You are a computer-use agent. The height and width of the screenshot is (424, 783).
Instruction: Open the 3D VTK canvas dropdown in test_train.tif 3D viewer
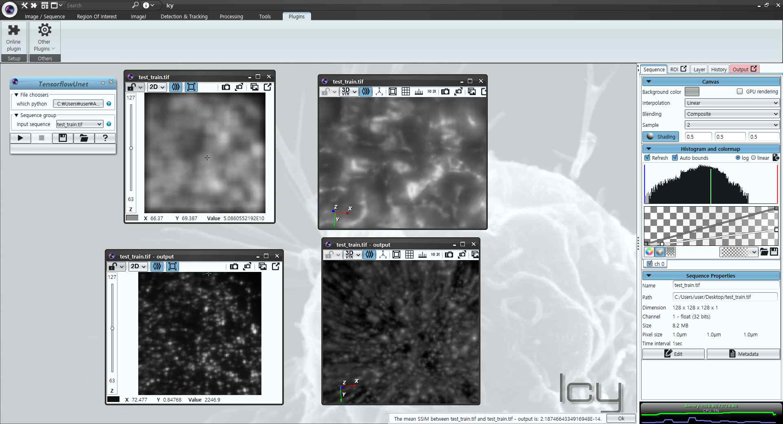[x=349, y=92]
